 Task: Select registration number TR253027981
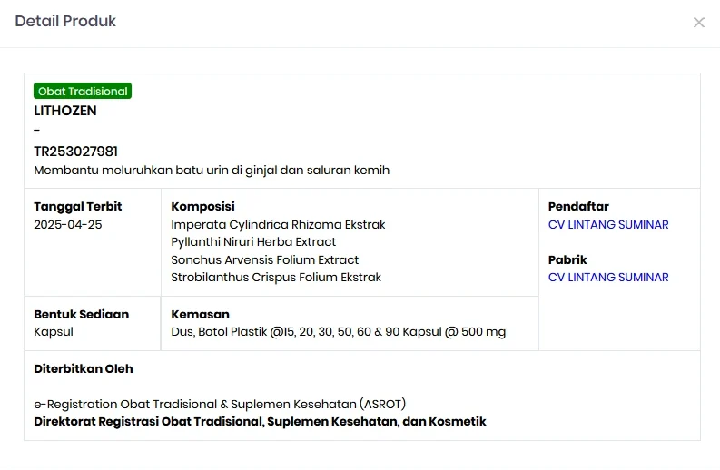76,152
